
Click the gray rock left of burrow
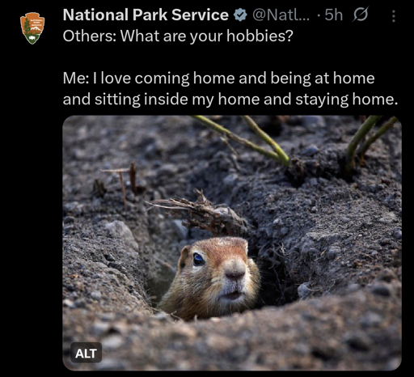point(121,233)
